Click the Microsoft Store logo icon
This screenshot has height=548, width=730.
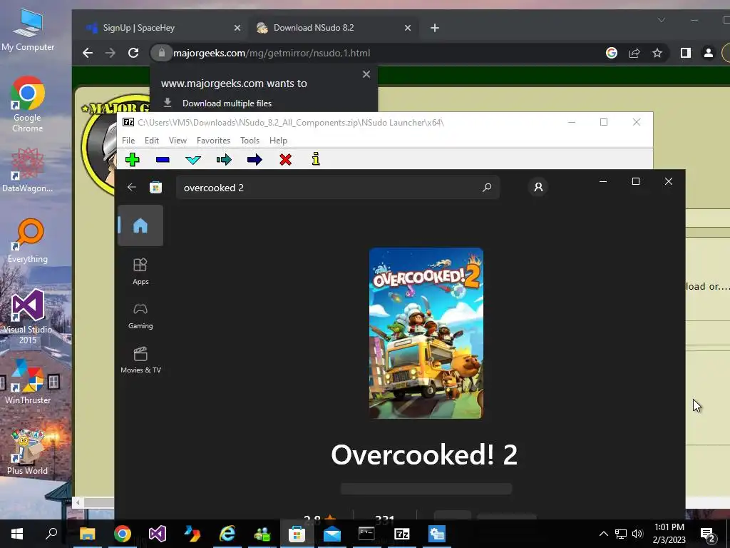[x=155, y=188]
